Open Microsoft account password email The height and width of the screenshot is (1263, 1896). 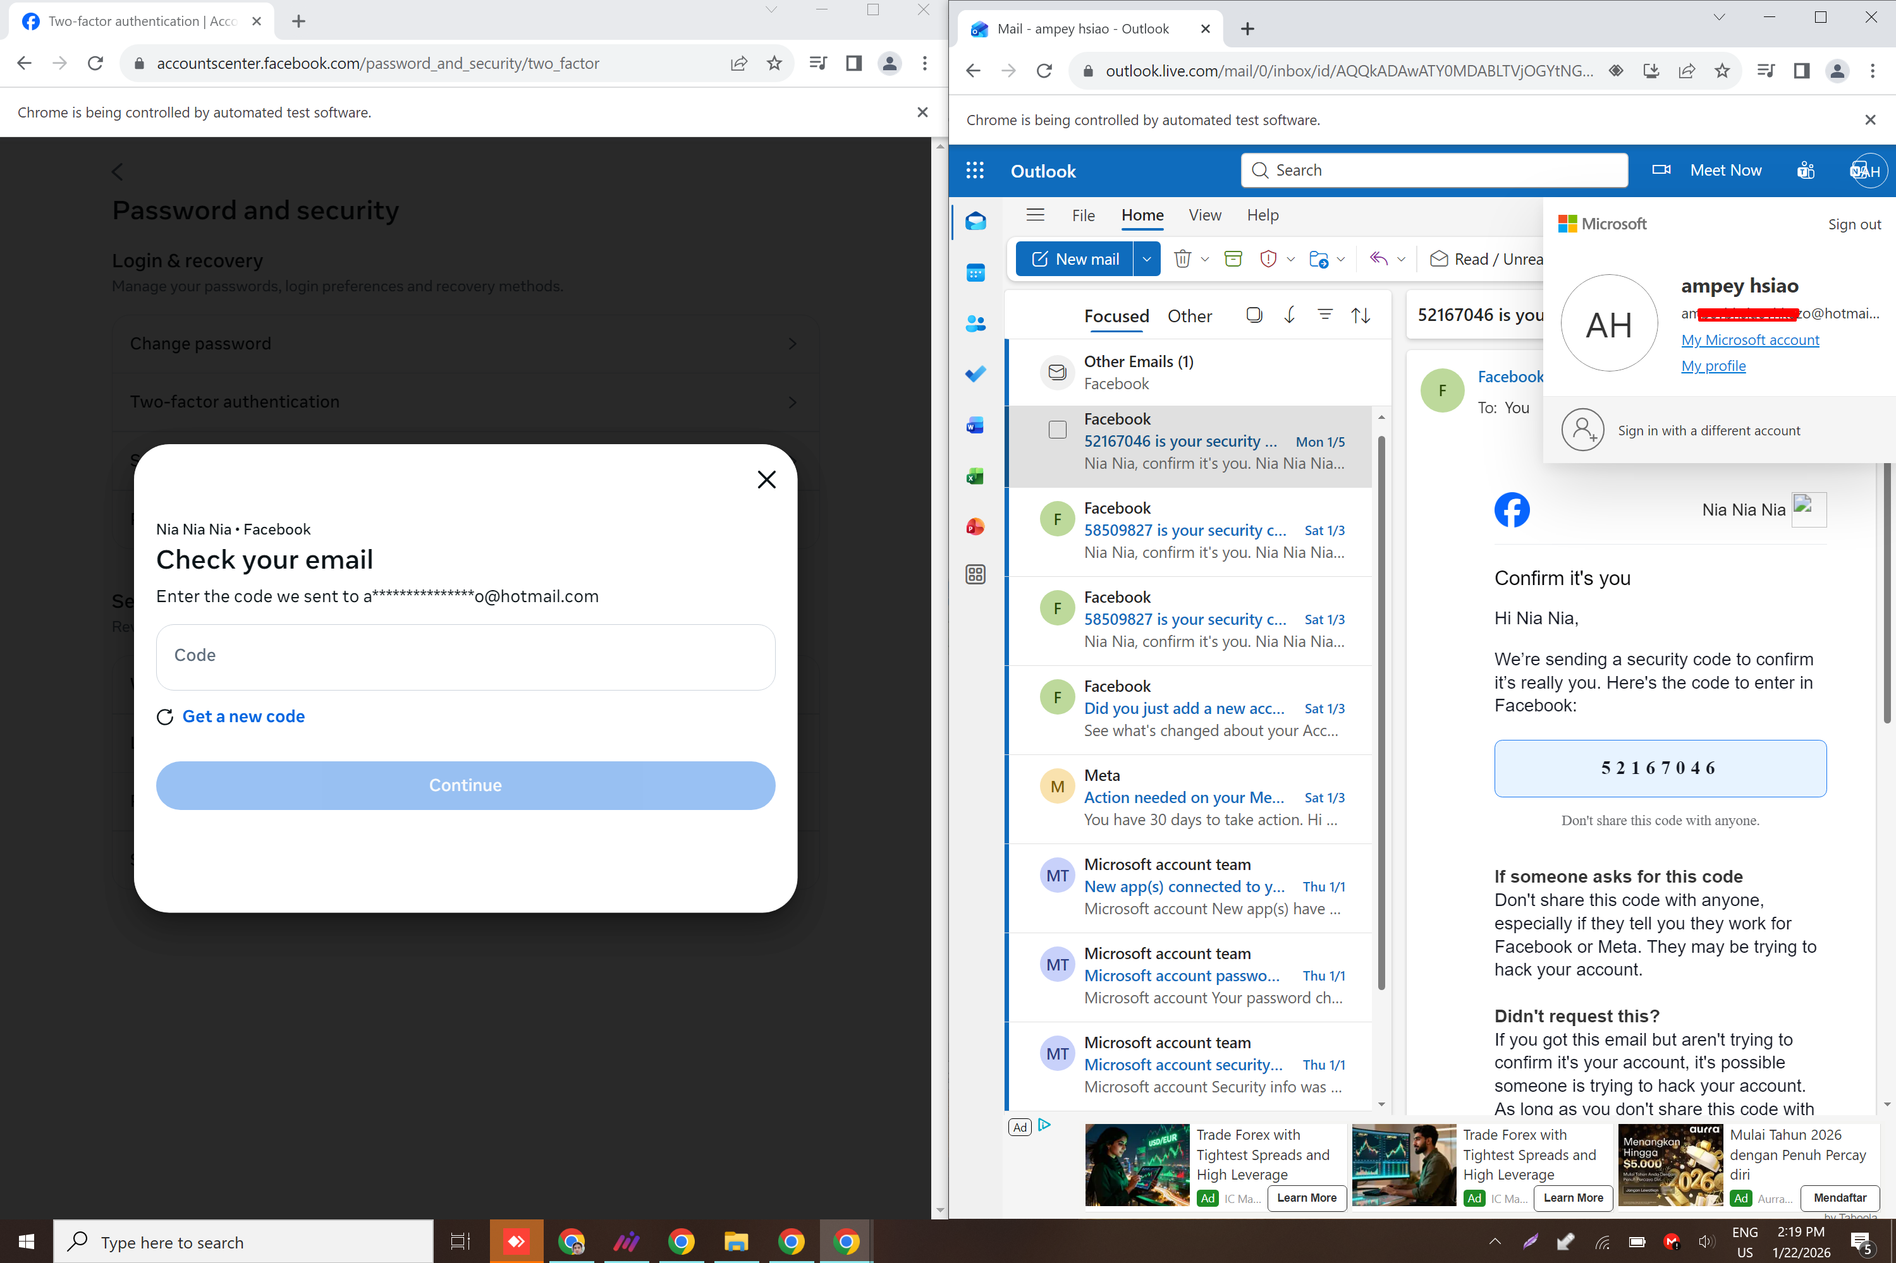(1191, 976)
